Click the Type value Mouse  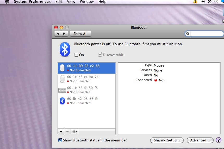tap(159, 65)
